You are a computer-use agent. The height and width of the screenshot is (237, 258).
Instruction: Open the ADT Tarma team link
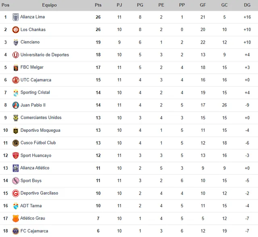coord(31,206)
